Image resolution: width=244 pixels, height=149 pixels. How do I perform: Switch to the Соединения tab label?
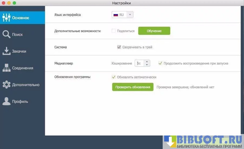click(x=23, y=68)
